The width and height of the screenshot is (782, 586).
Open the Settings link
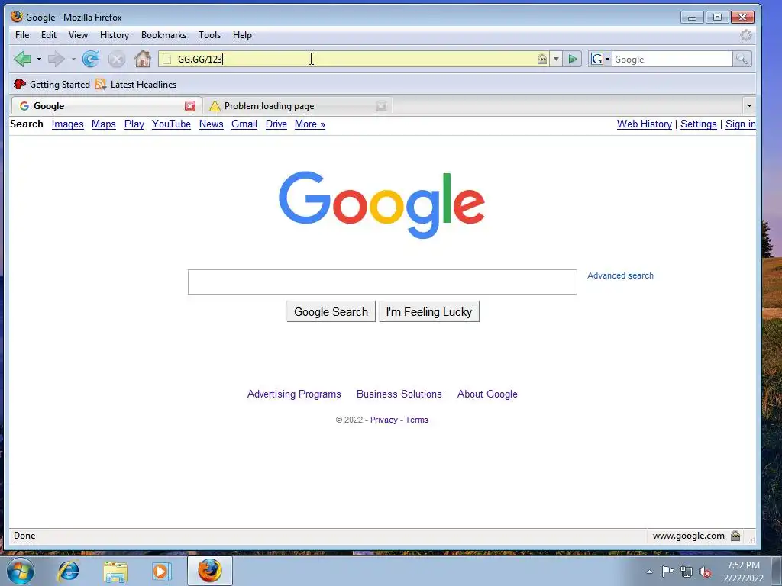tap(698, 124)
